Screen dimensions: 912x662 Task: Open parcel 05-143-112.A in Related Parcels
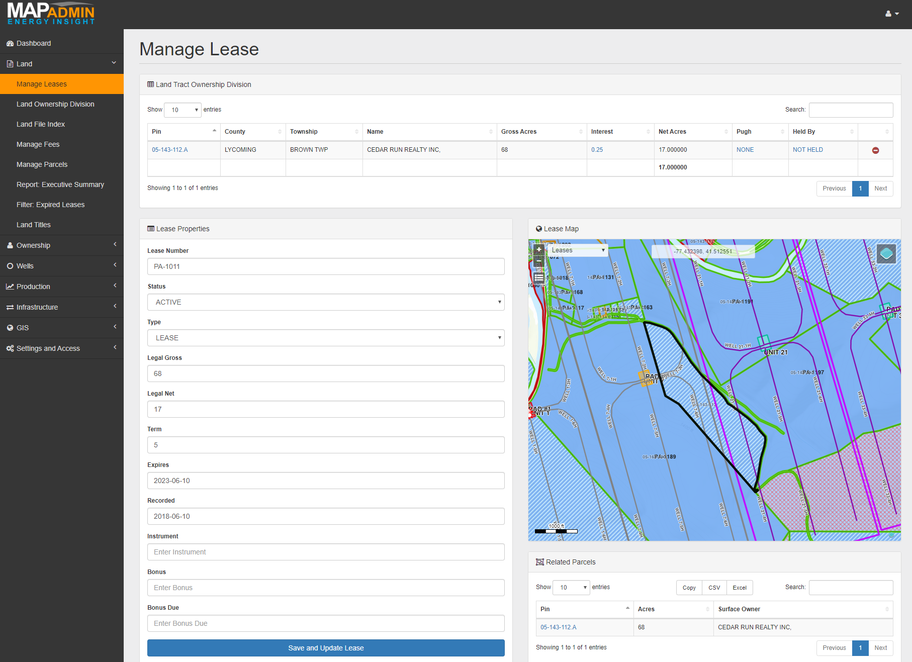click(559, 627)
